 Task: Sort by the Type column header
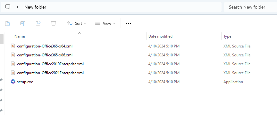click(x=227, y=36)
